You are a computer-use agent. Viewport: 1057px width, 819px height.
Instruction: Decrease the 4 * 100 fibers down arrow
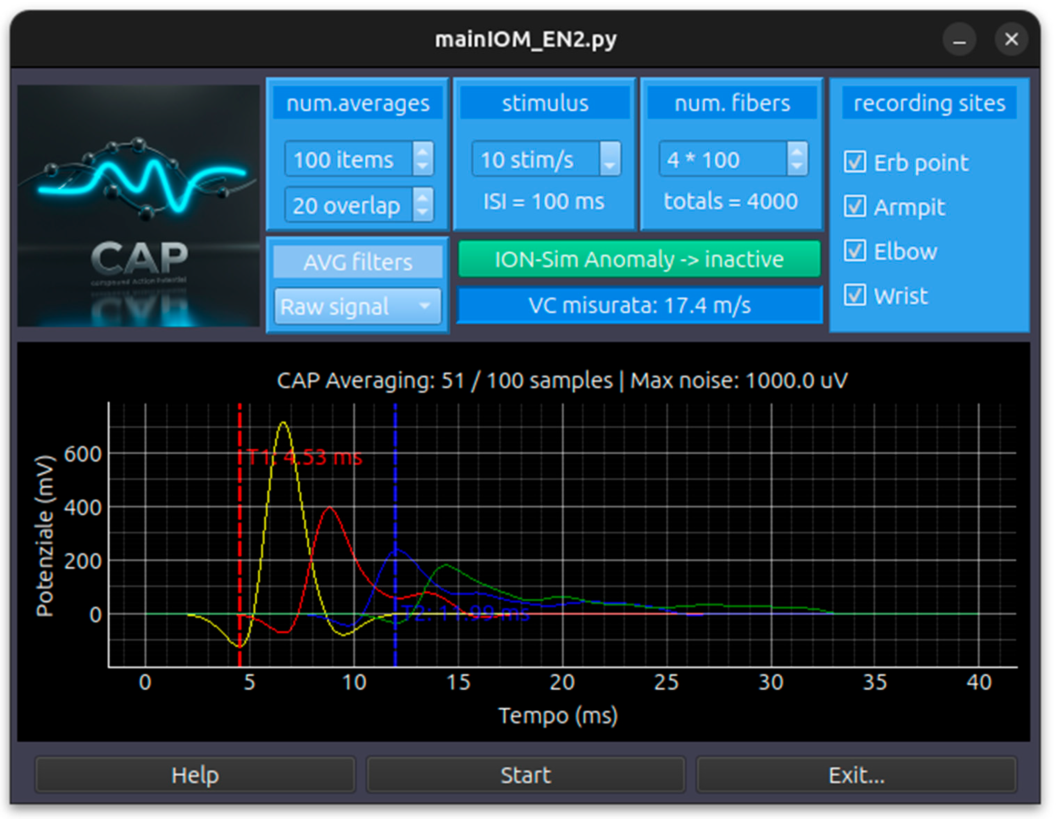797,166
